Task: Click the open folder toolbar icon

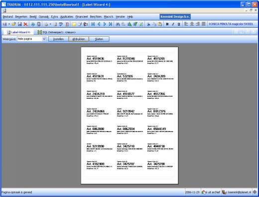Action: point(13,24)
